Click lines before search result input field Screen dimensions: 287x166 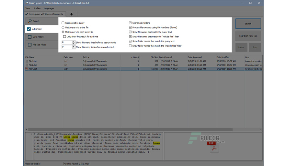(67, 43)
